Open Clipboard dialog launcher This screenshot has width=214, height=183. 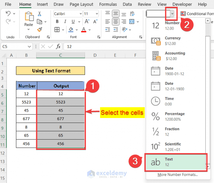point(48,37)
